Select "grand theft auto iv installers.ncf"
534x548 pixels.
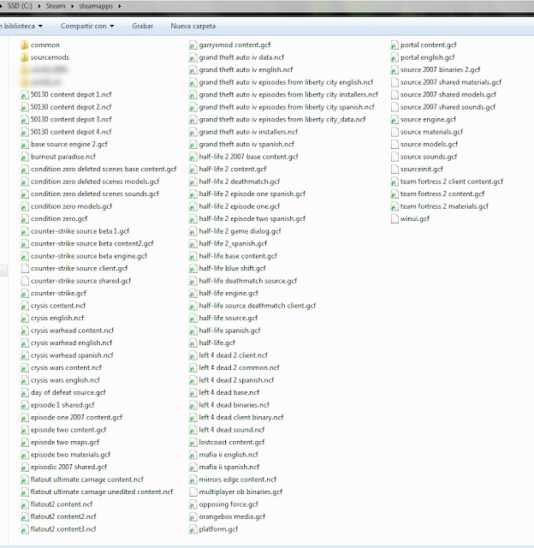point(248,132)
